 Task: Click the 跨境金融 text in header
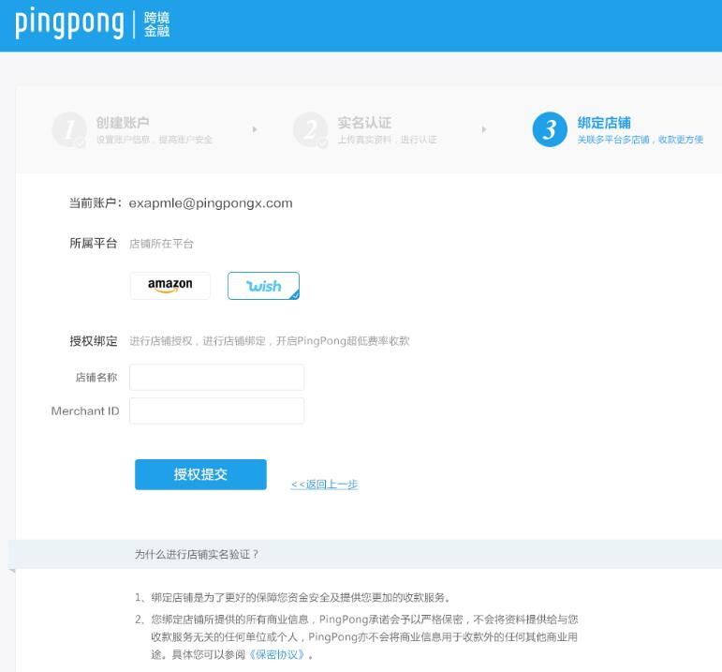157,24
